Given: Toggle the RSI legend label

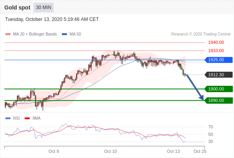Looking at the screenshot, I should coord(16,118).
